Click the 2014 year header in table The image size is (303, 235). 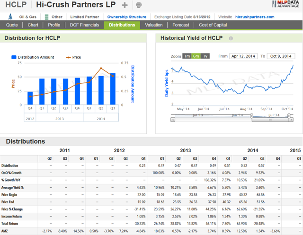(253, 150)
